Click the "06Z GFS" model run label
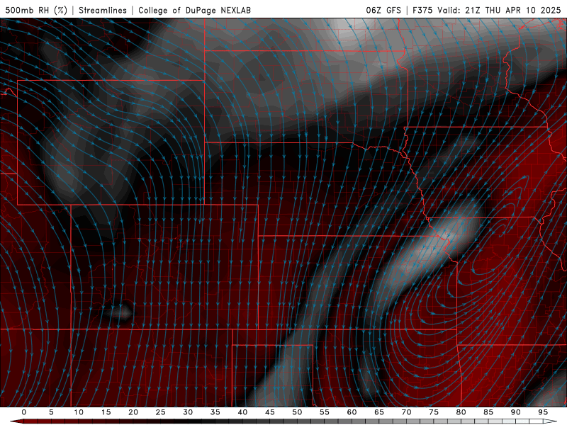This screenshot has width=567, height=425. 383,10
